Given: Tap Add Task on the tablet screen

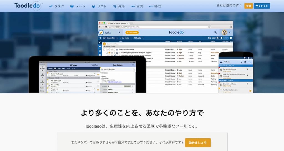Looking at the screenshot, I should (x=95, y=65).
